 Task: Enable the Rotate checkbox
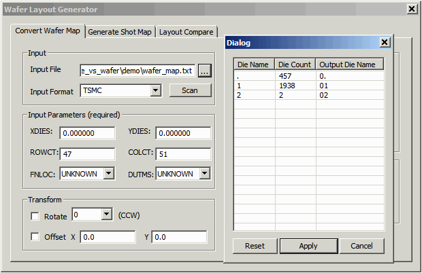tap(35, 216)
